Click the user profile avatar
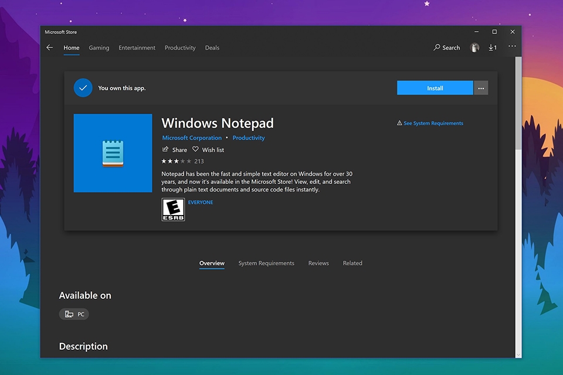563x375 pixels. point(474,47)
